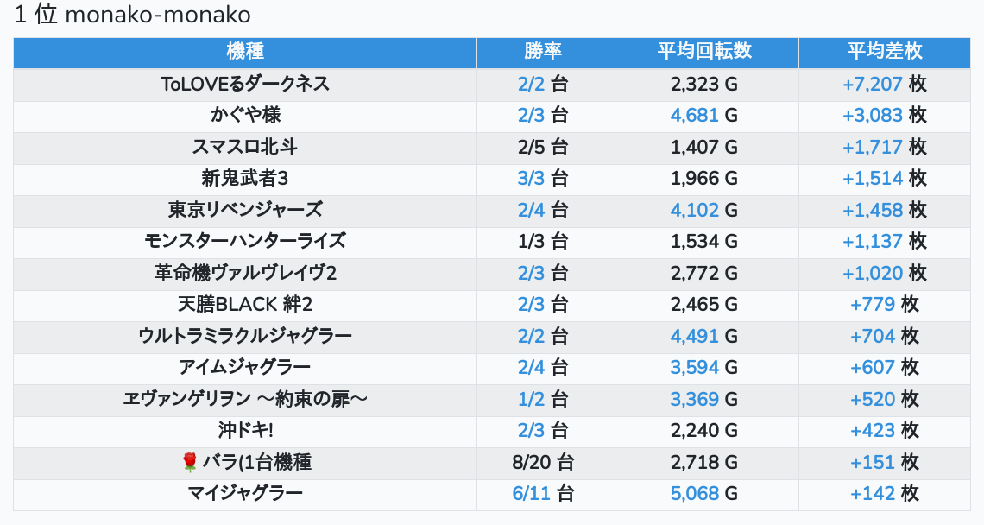Screen dimensions: 984x525
Task: Click the 平均差枚 column header
Action: coord(884,51)
